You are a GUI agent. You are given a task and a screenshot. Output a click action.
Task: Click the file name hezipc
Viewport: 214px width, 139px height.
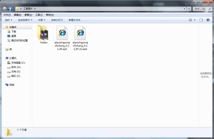coord(44,42)
